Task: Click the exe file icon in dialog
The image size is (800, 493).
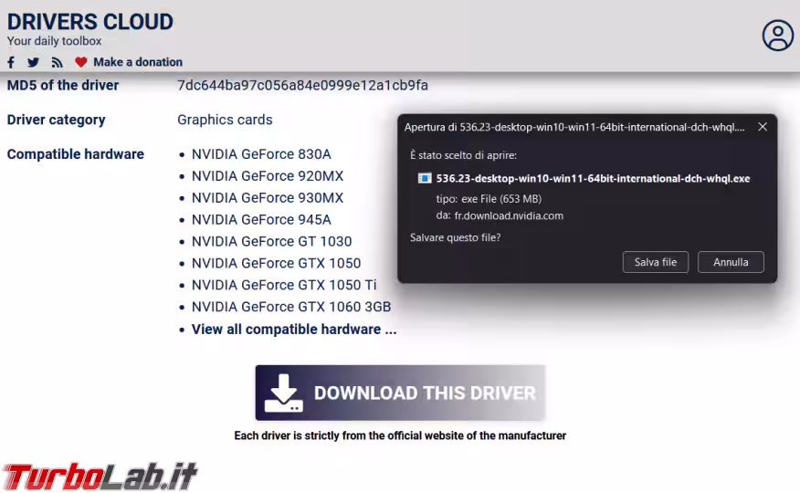Action: pyautogui.click(x=425, y=178)
